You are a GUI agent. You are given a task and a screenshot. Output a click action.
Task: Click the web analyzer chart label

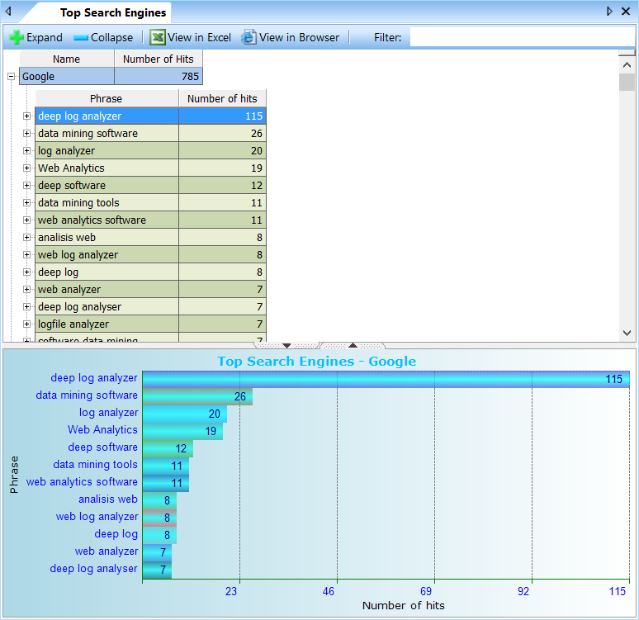click(106, 551)
